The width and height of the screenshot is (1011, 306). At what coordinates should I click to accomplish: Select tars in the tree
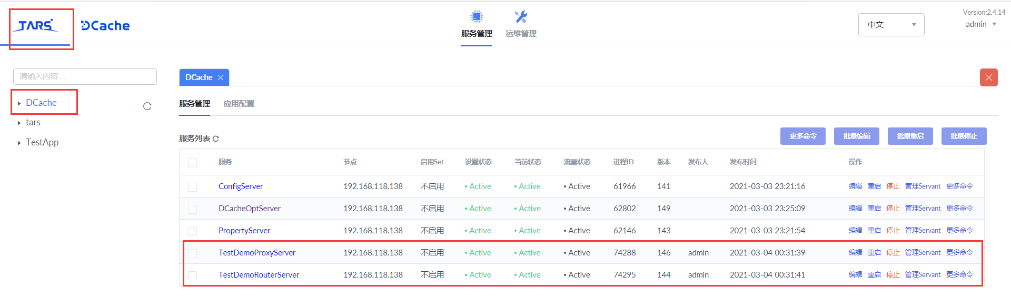33,122
